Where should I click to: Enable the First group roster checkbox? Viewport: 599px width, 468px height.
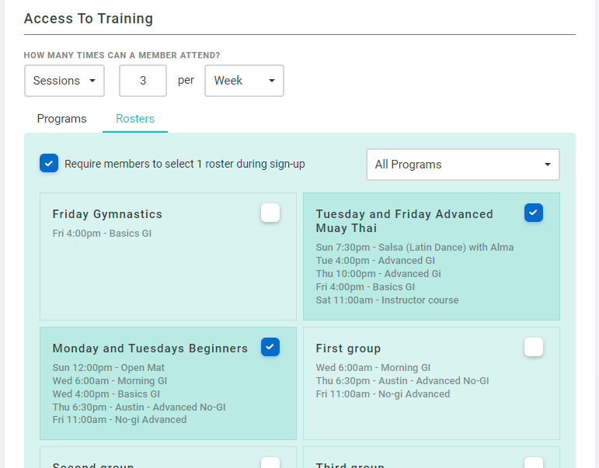click(534, 347)
